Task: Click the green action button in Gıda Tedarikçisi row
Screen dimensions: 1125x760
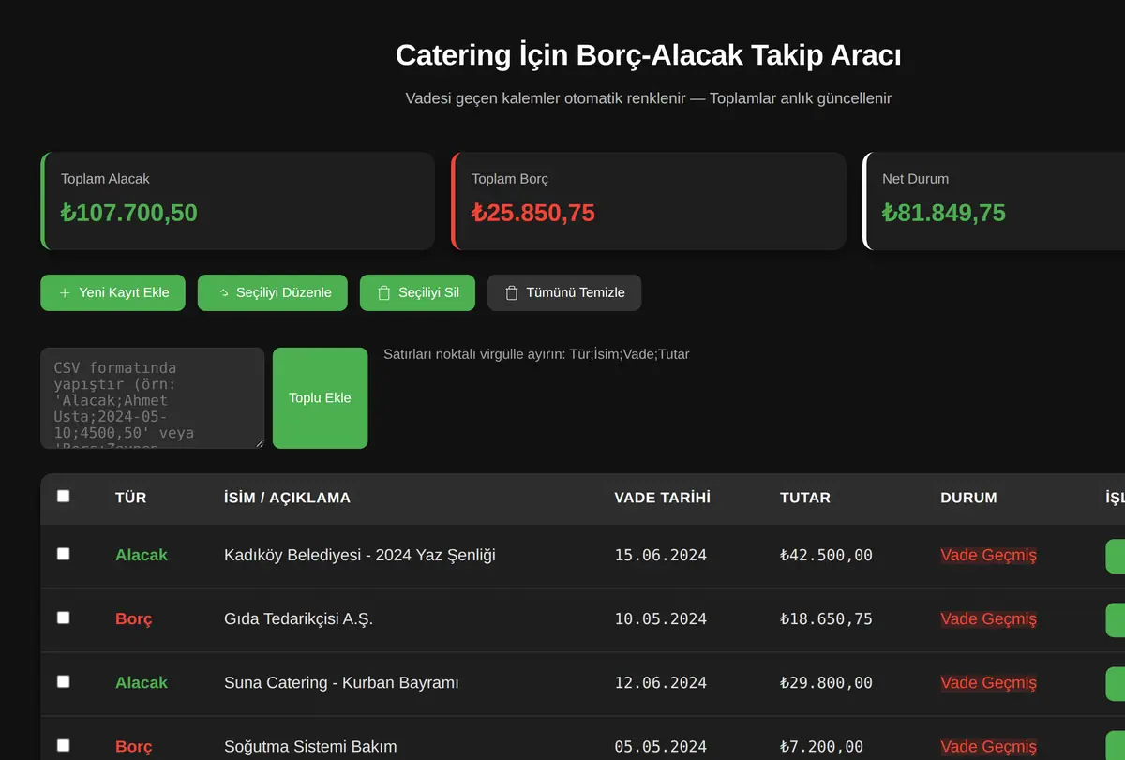Action: coord(1115,619)
